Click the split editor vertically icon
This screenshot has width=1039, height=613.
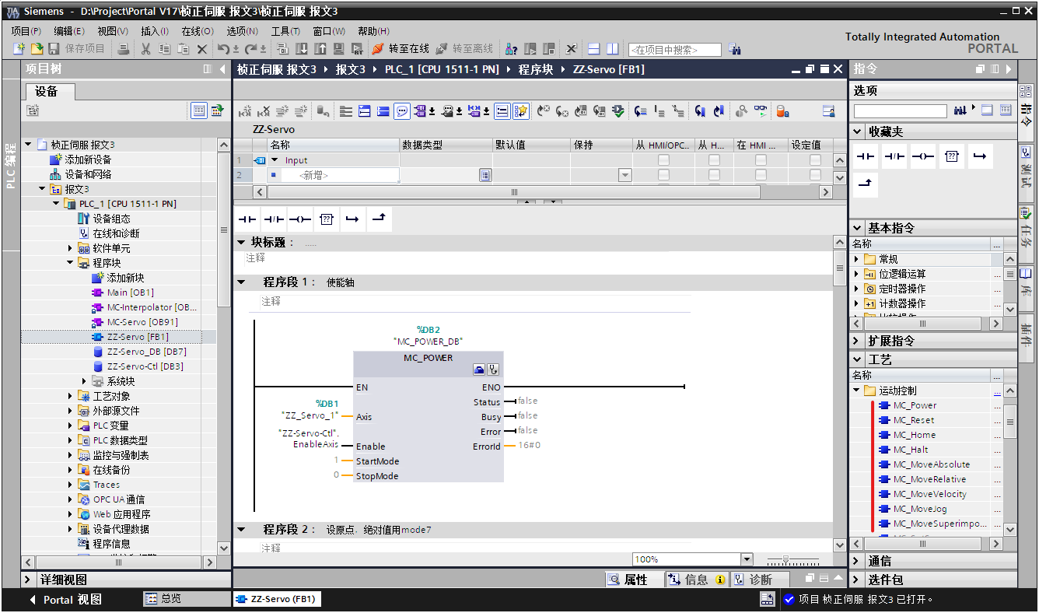point(613,49)
